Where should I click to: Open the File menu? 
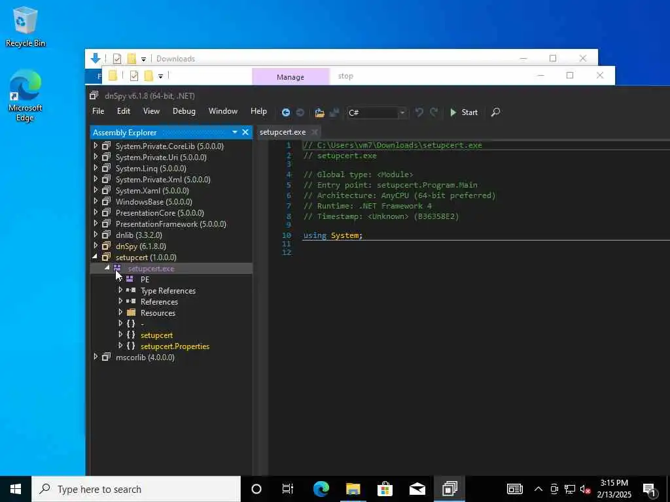[98, 111]
